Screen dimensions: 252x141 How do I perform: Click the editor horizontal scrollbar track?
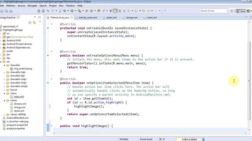tap(150, 133)
